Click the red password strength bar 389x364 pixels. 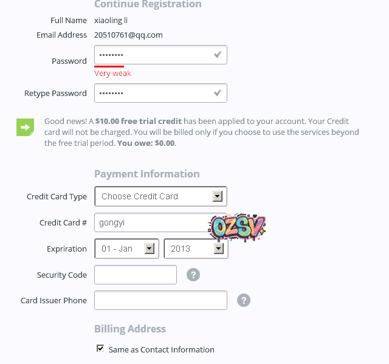(x=109, y=66)
